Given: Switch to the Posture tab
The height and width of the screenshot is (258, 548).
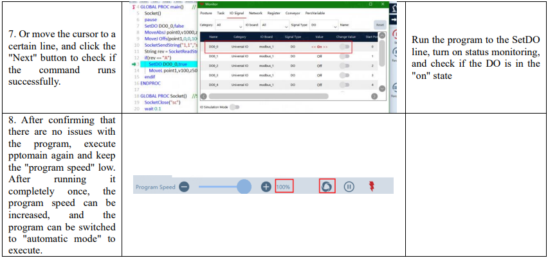Looking at the screenshot, I should coord(206,13).
